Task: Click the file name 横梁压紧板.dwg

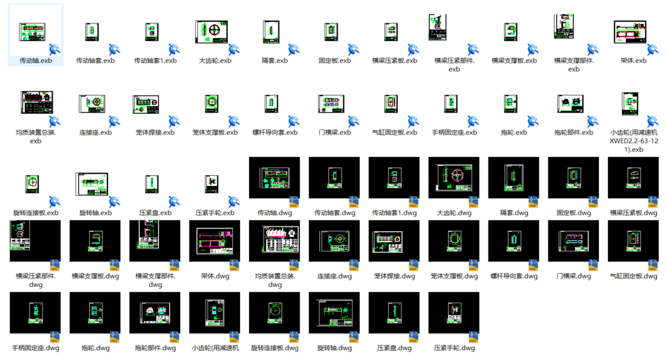Action: coord(633,213)
